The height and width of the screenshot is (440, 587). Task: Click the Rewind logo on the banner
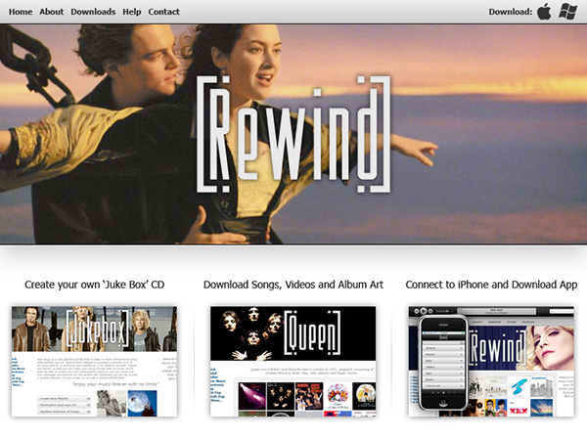tap(293, 134)
